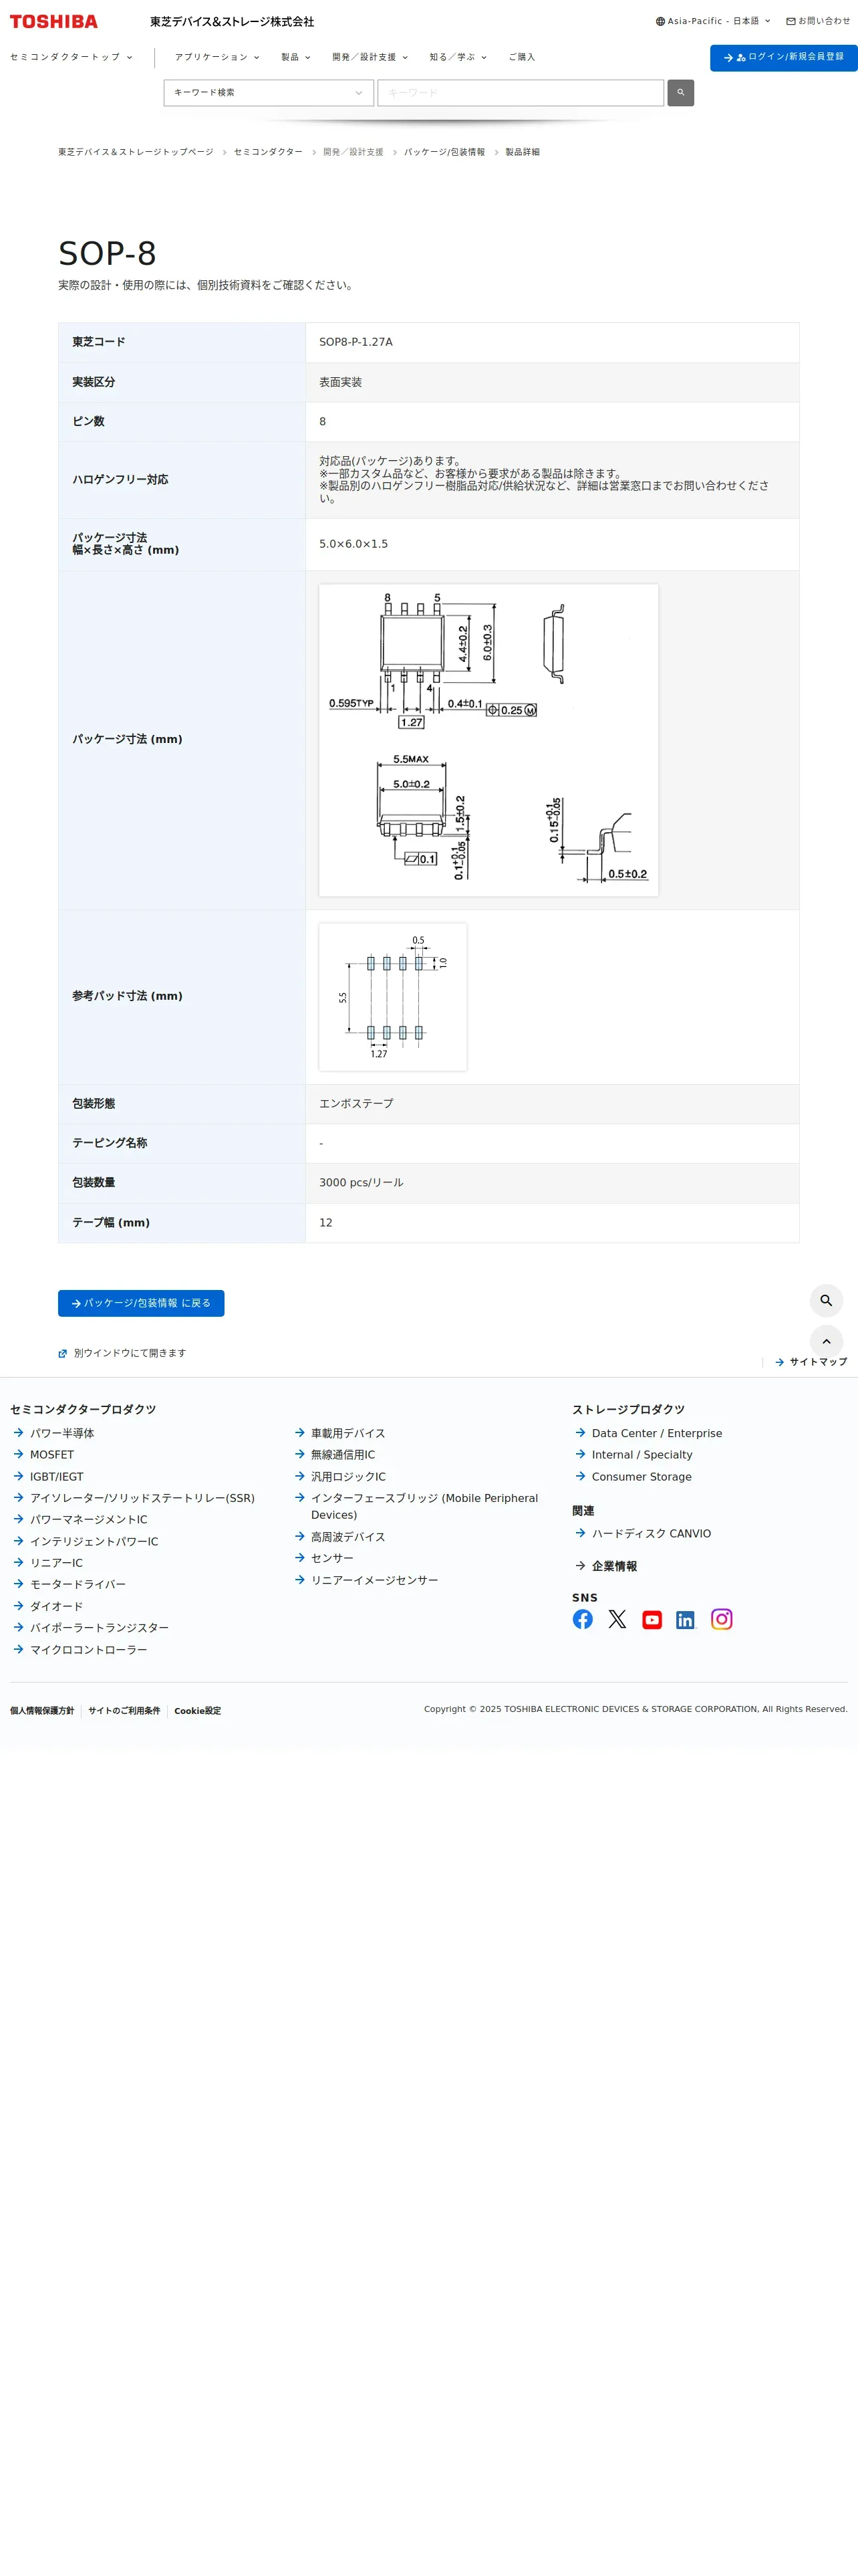Select the SOP8-P-1.27A Toshiba code value

pos(355,342)
